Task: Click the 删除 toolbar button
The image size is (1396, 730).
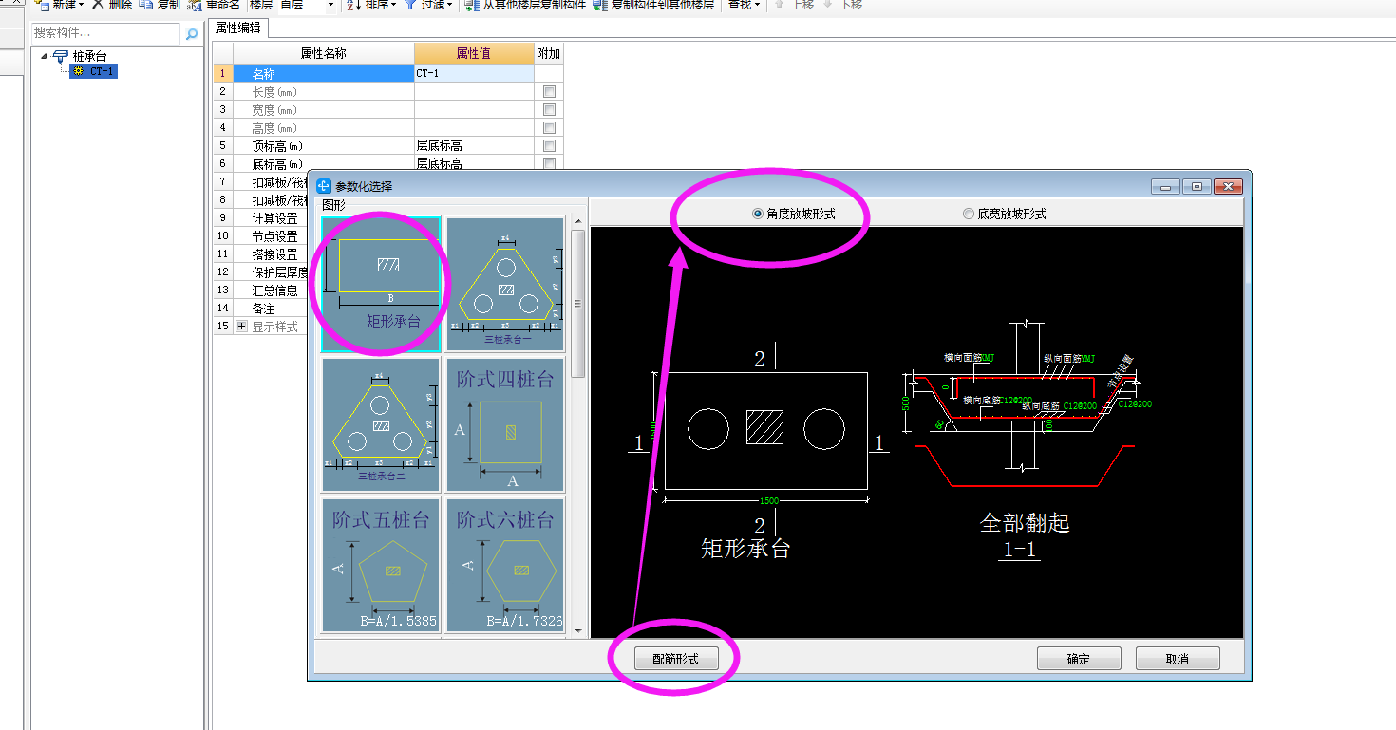Action: (x=112, y=5)
